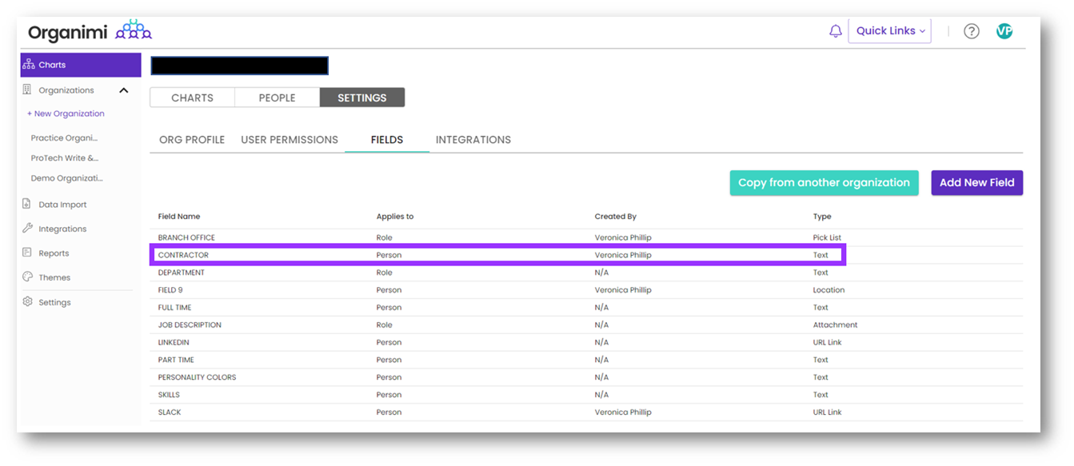The height and width of the screenshot is (466, 1074).
Task: Open Settings in the left sidebar
Action: click(54, 303)
